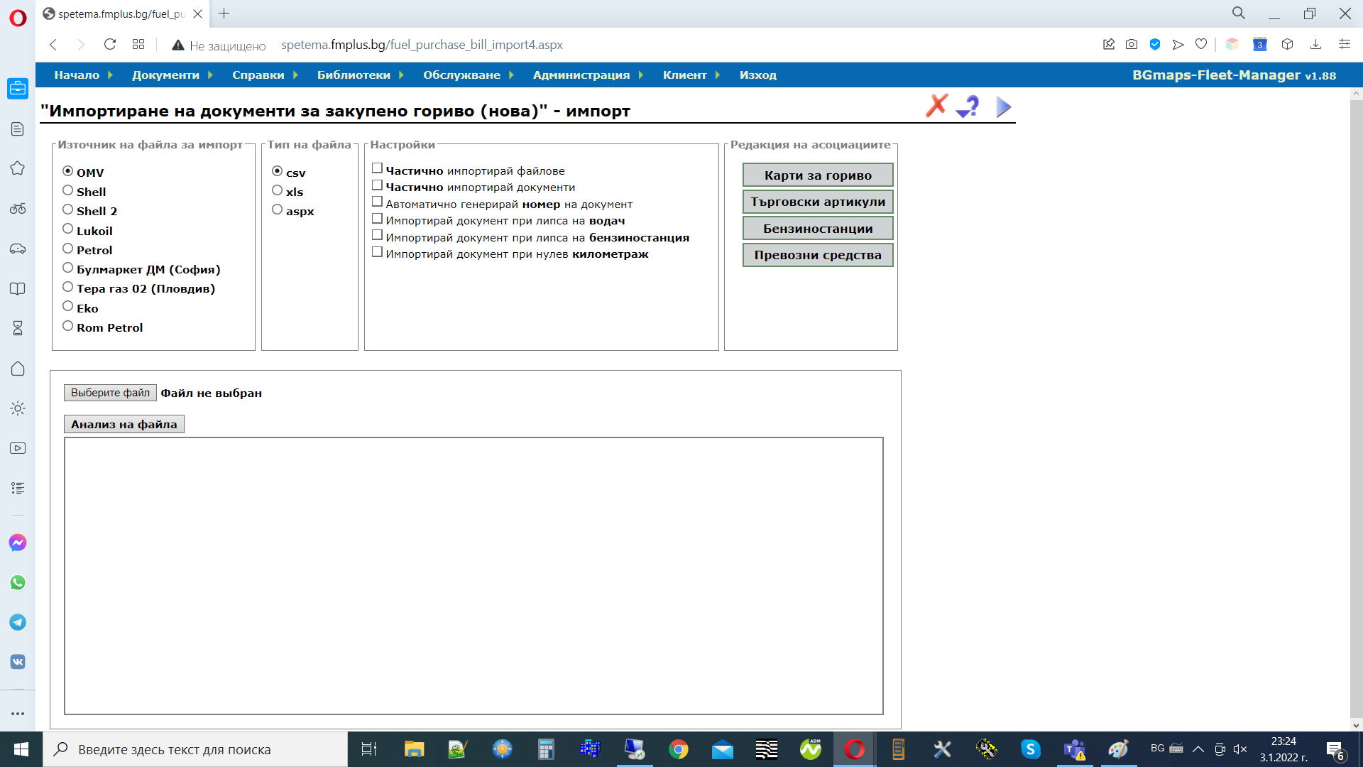This screenshot has width=1363, height=767.
Task: Enable import when driver is missing
Action: pyautogui.click(x=378, y=219)
